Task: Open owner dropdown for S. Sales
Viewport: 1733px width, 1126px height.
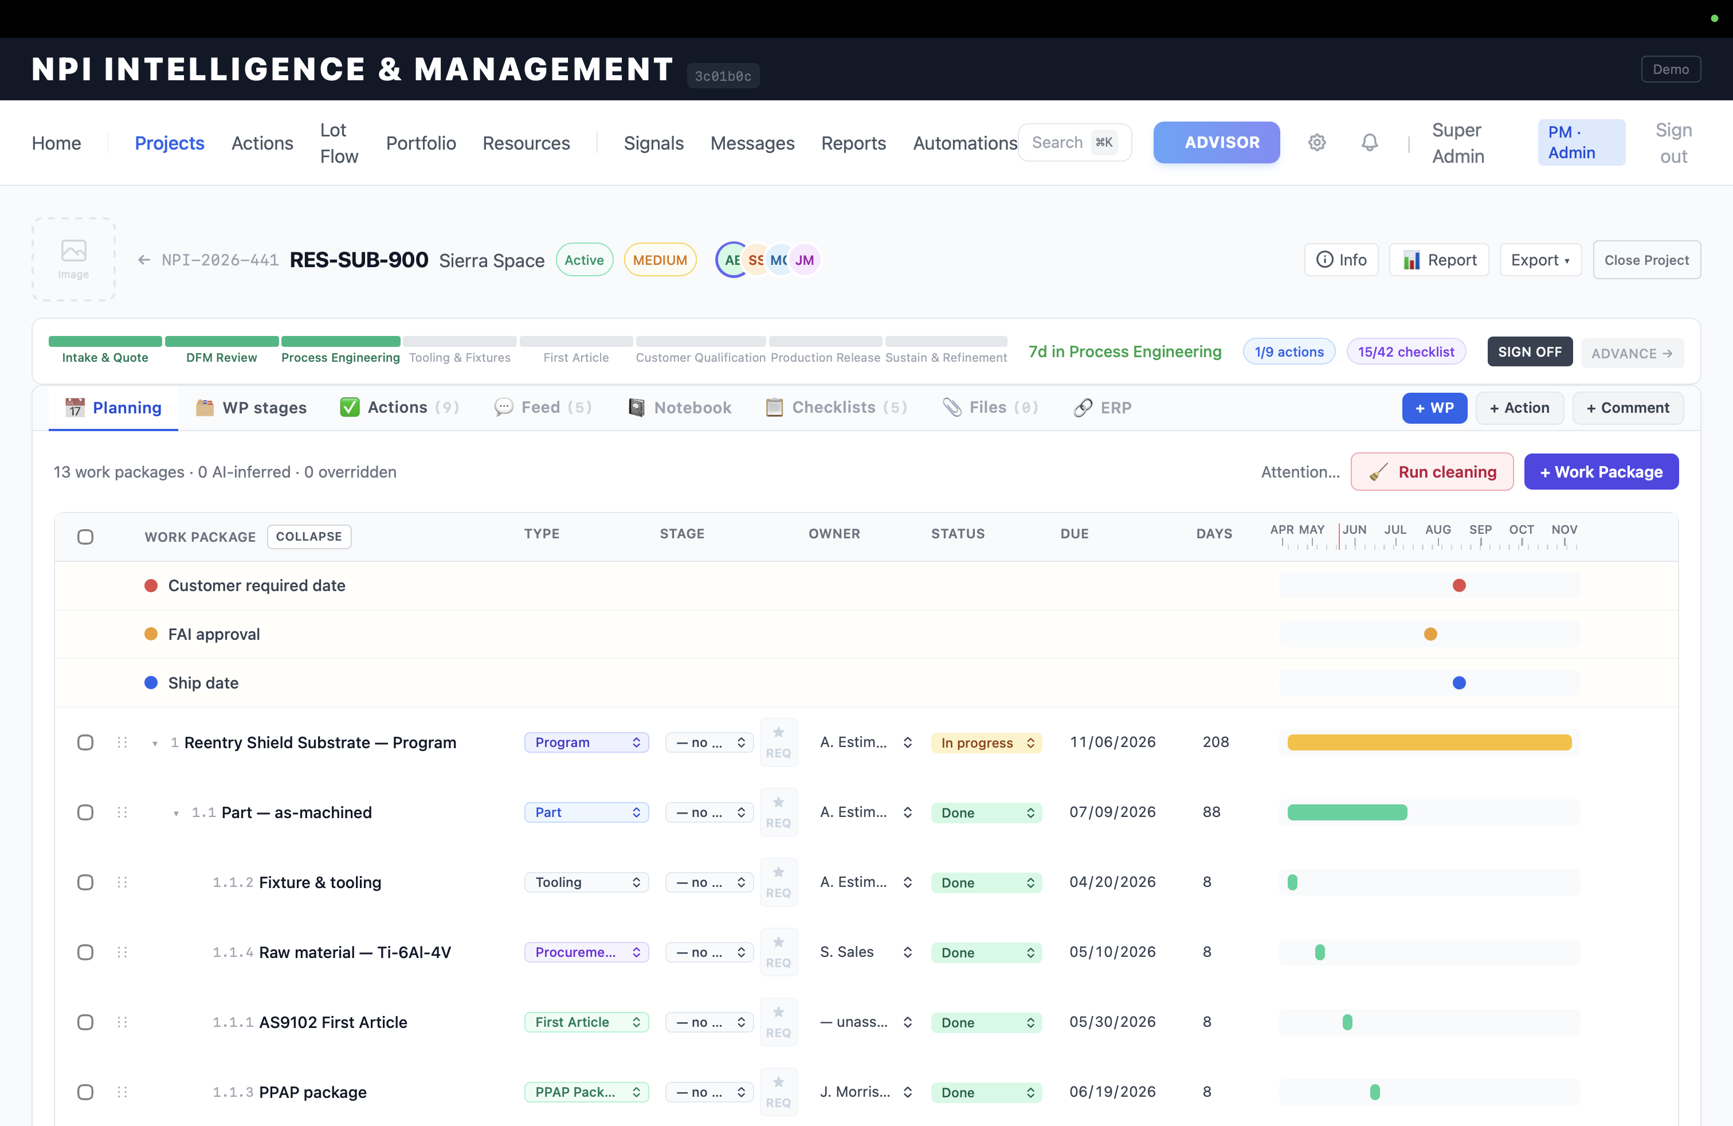Action: 866,952
